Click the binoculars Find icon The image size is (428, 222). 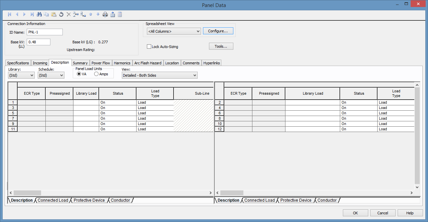point(39,14)
